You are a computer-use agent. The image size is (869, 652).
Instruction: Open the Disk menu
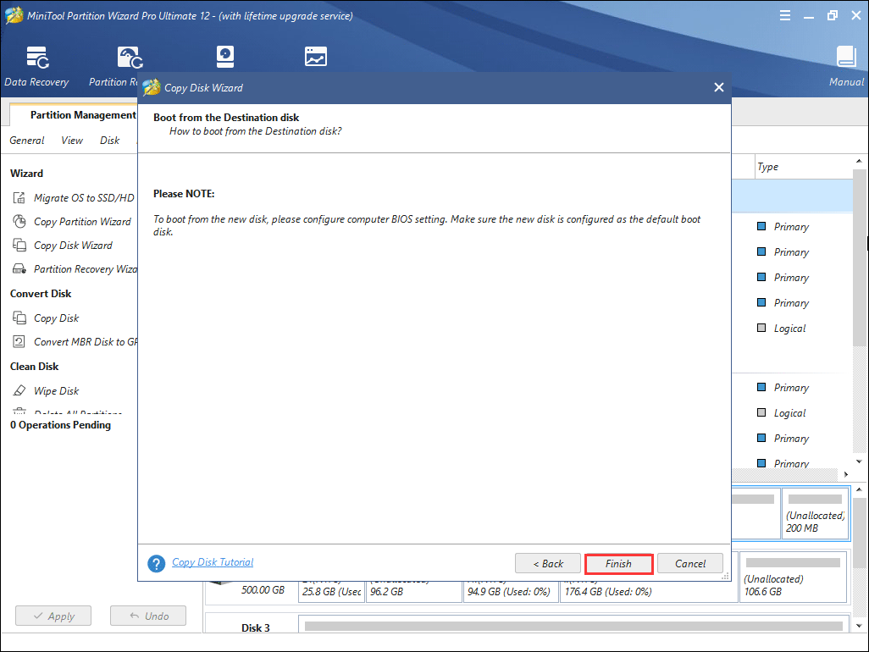pos(110,141)
